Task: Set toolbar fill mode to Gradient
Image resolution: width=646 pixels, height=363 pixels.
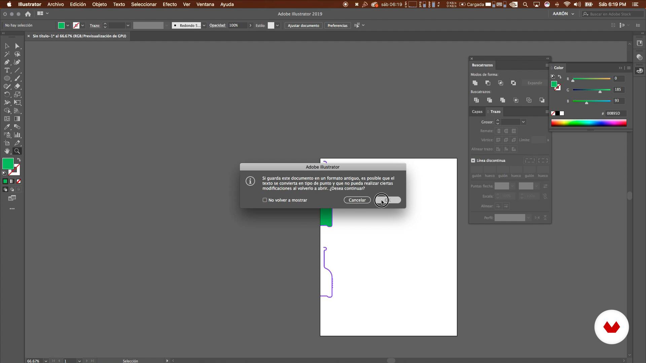Action: click(x=12, y=181)
